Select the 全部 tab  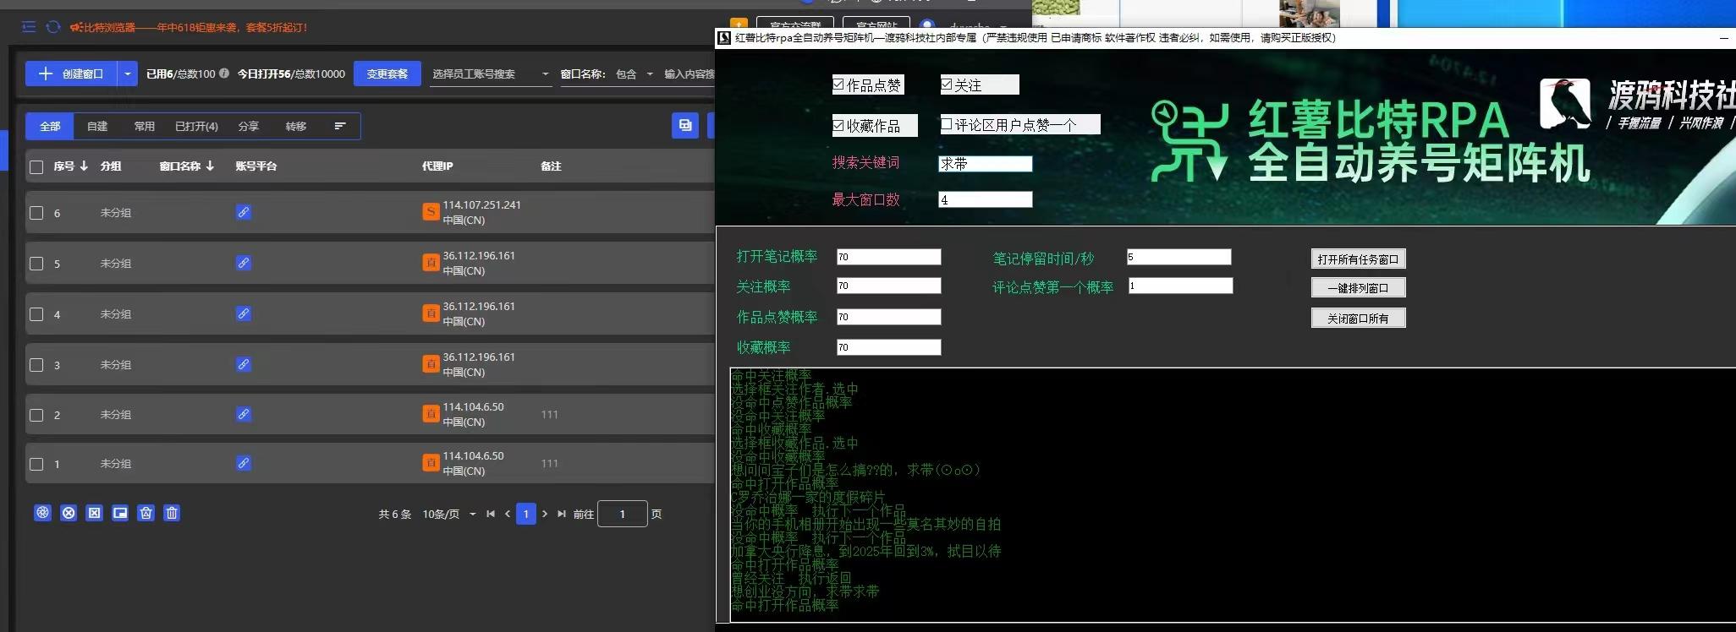point(50,126)
